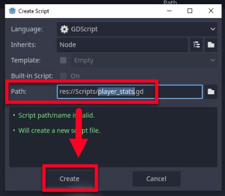This screenshot has height=196, width=225.
Task: Click the 'Language:' label
Action: pos(27,29)
